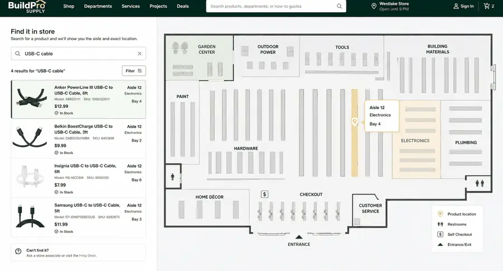The width and height of the screenshot is (503, 271).
Task: Click Samsung USB-C to USB-C Cable title
Action: [87, 208]
